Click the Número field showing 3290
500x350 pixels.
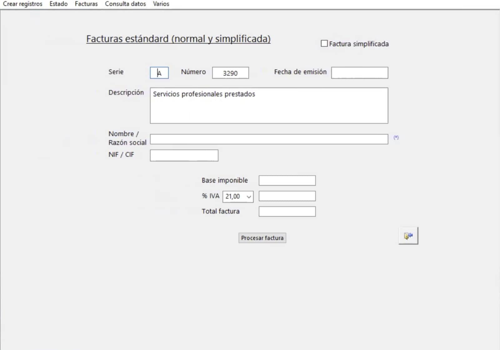[x=230, y=73]
